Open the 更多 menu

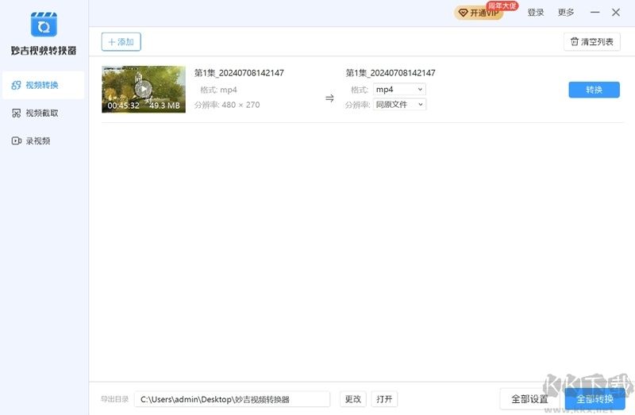[x=566, y=13]
